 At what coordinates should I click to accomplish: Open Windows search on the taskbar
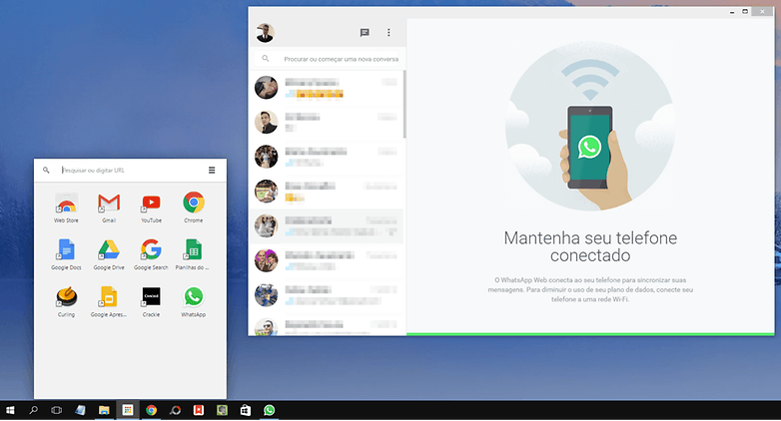point(33,410)
